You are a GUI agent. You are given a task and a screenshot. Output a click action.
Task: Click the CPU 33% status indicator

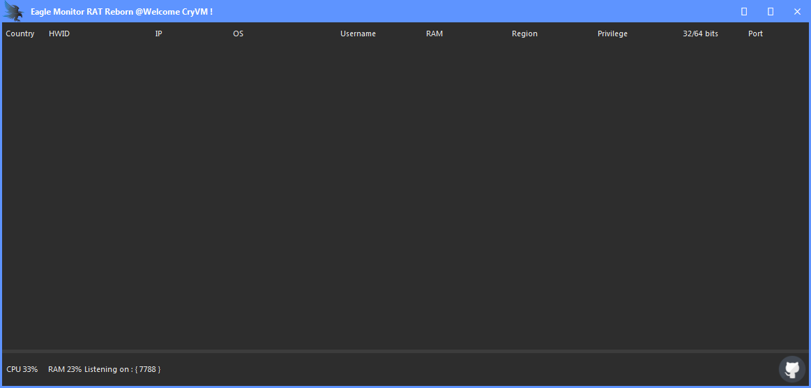[x=22, y=369]
